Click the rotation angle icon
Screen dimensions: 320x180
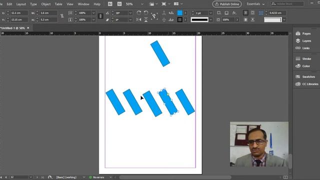coord(107,13)
